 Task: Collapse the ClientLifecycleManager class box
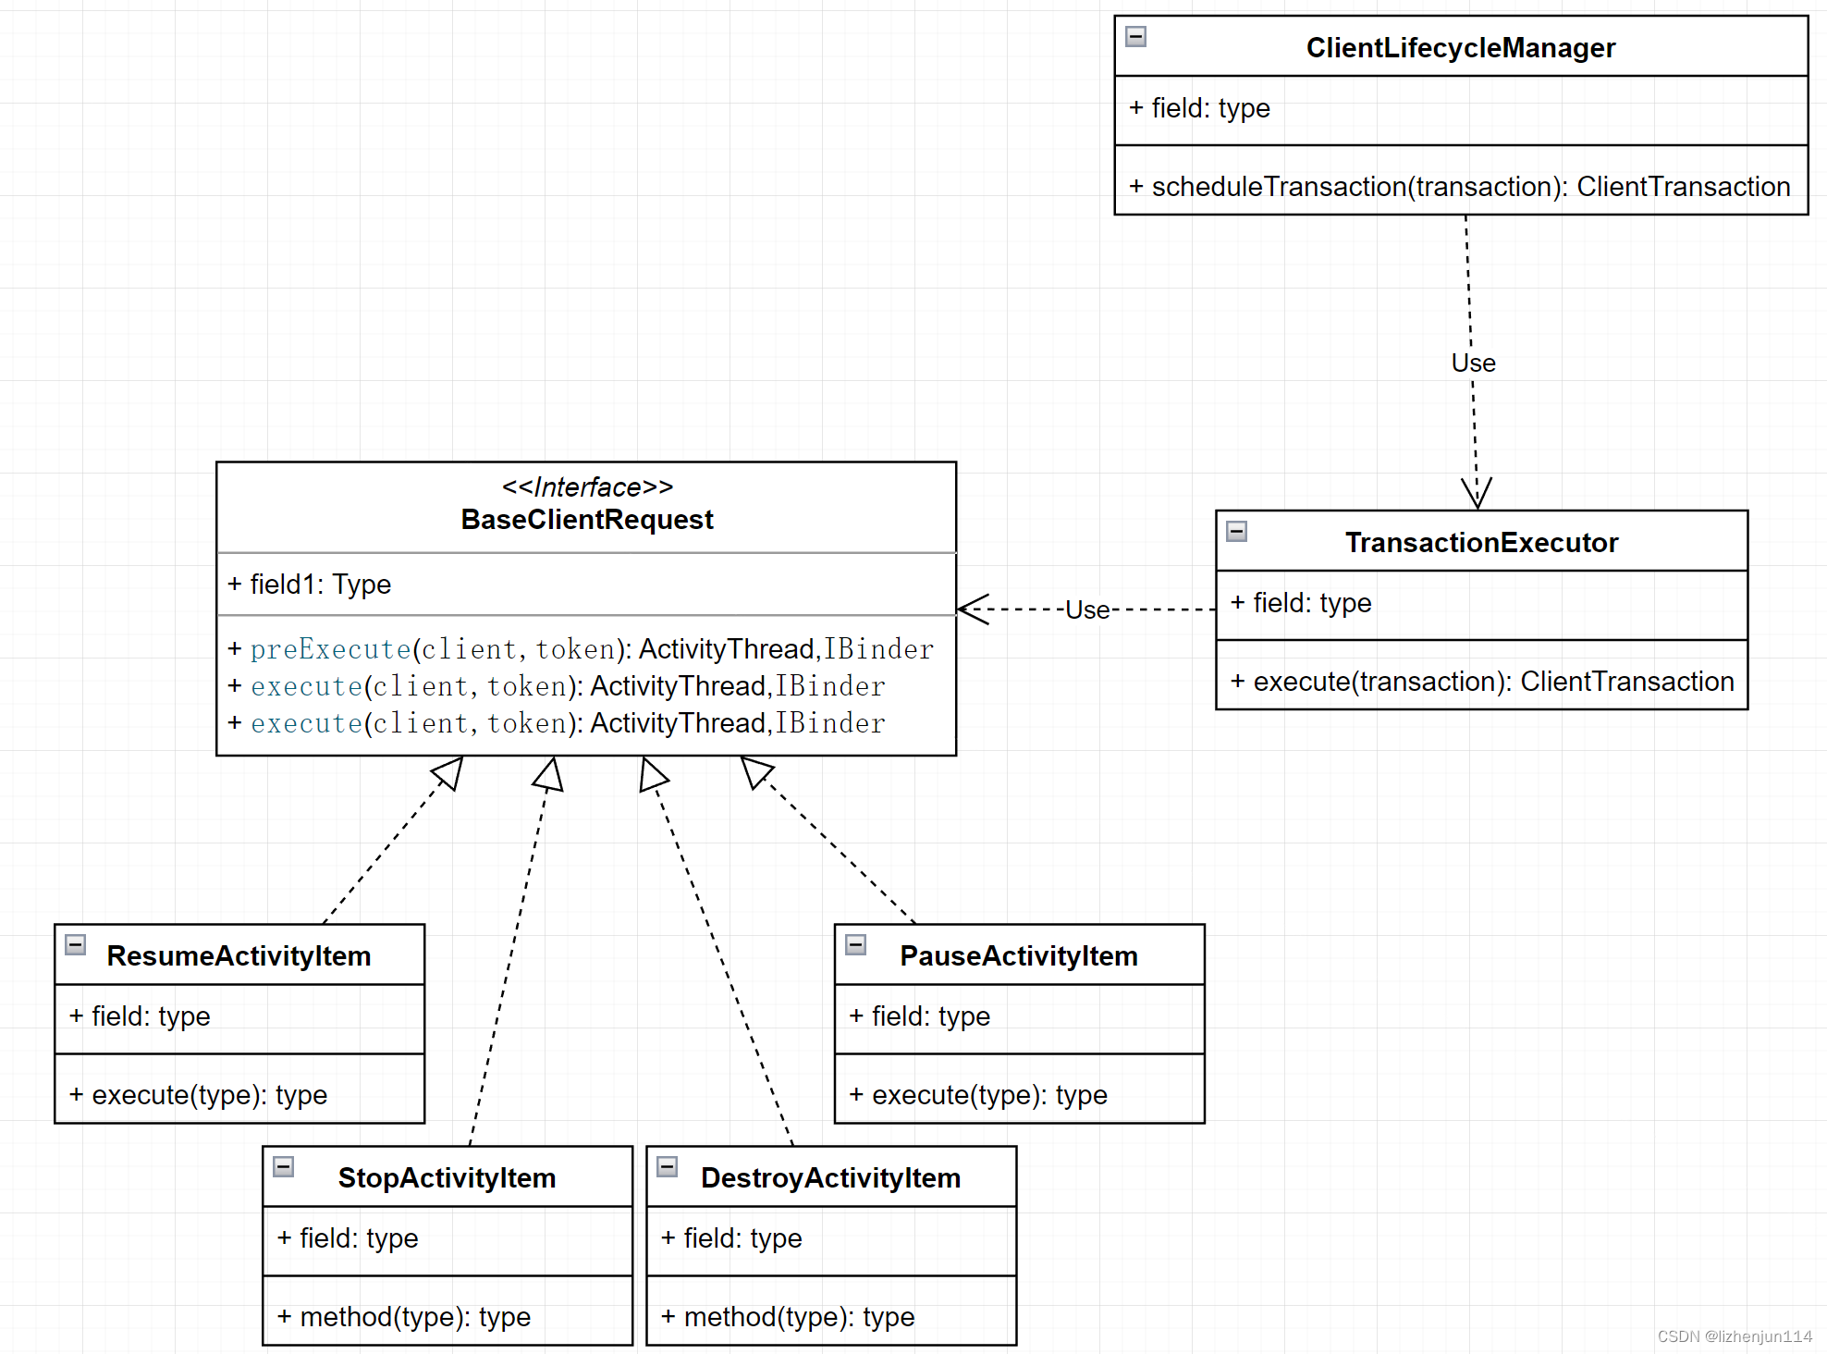pos(1135,36)
